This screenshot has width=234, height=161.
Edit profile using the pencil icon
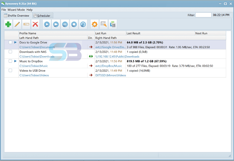tap(17, 24)
